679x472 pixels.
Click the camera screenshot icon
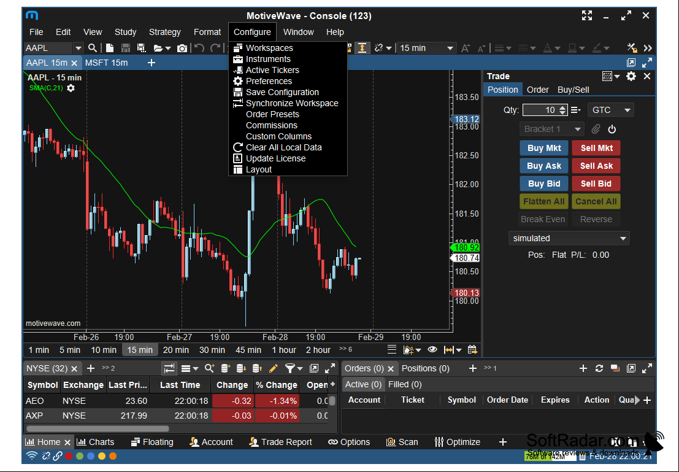pos(182,48)
